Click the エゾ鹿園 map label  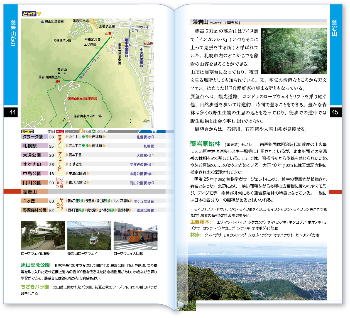tap(90, 45)
